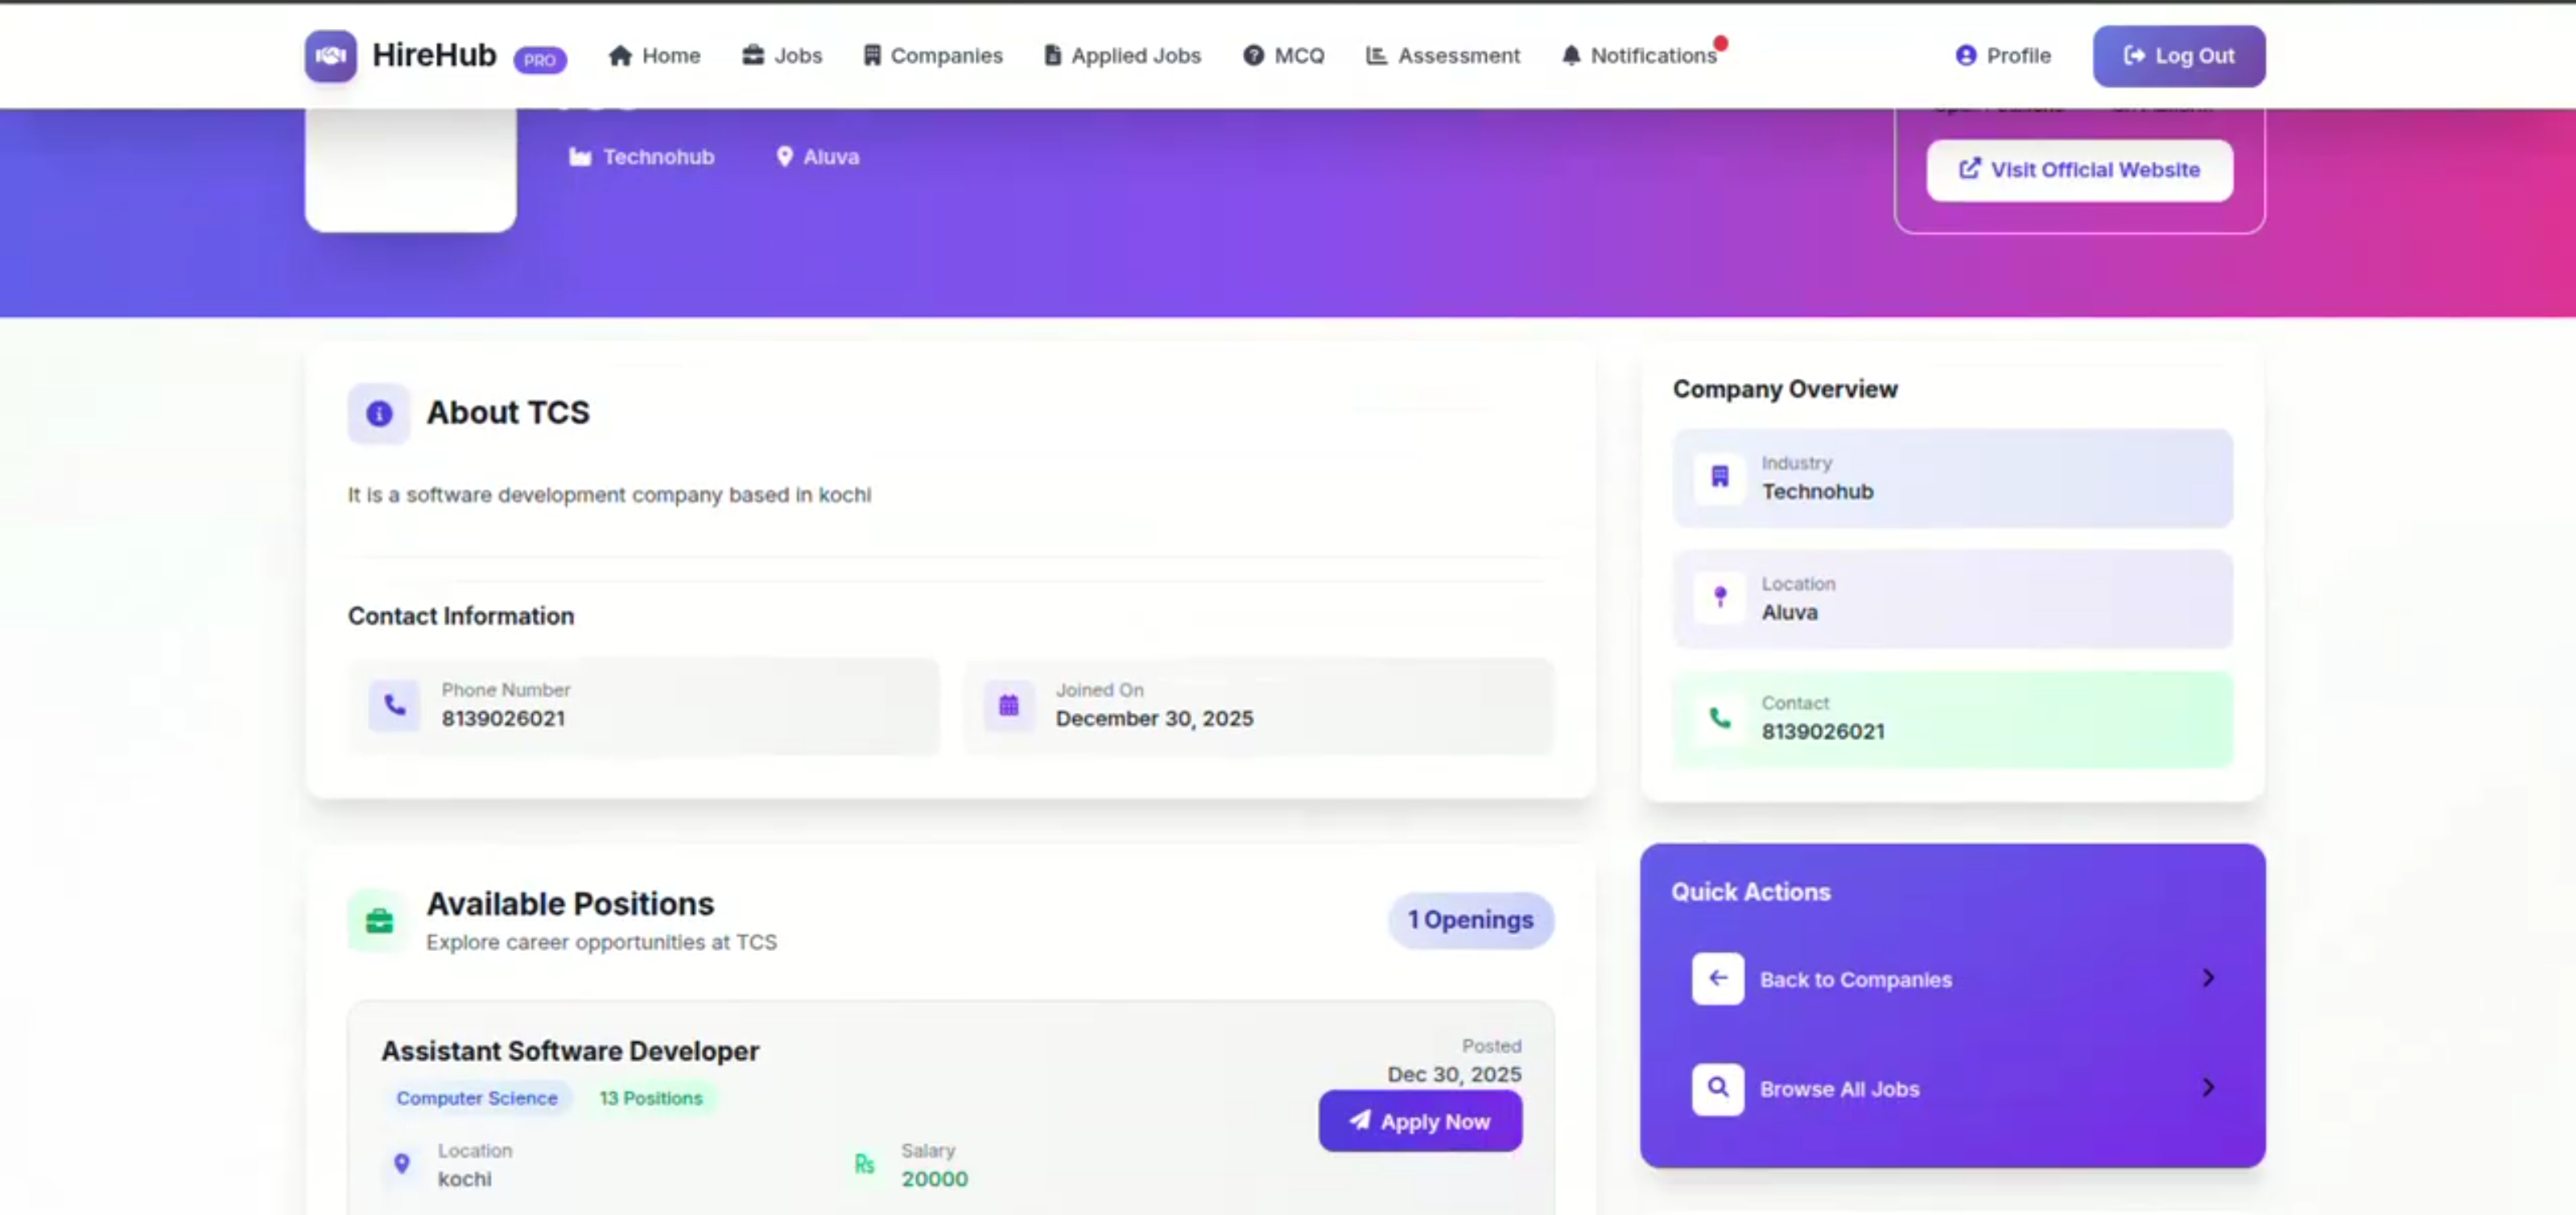Click the Dec 30, 2025 posted date
This screenshot has width=2576, height=1215.
1454,1075
